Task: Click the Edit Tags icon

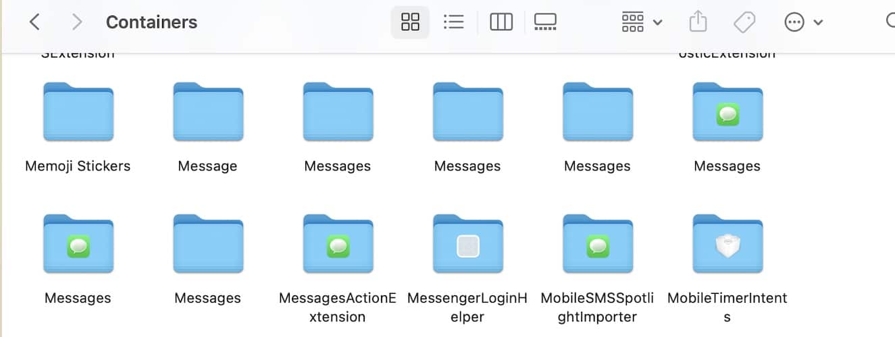Action: tap(744, 22)
